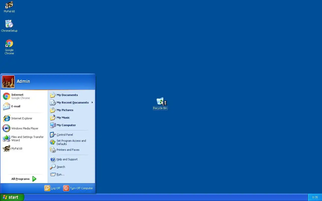Click the My Computer monitor icon

tap(53, 125)
